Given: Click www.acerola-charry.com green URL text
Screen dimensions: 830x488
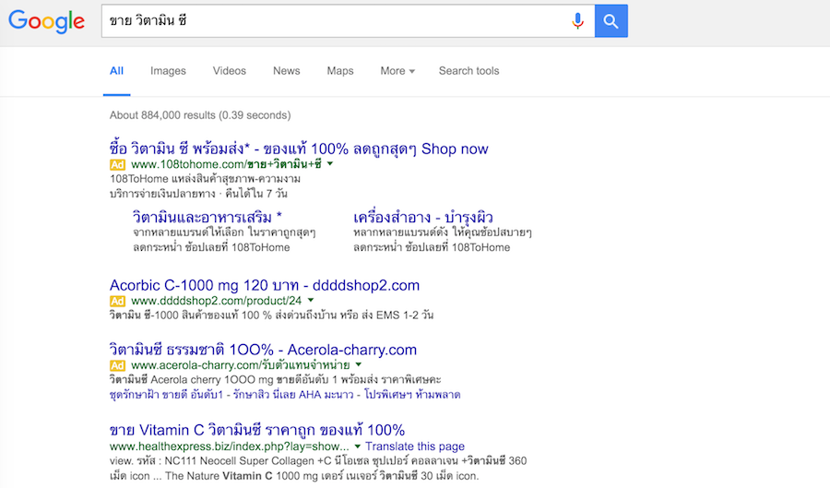Looking at the screenshot, I should pyautogui.click(x=240, y=365).
